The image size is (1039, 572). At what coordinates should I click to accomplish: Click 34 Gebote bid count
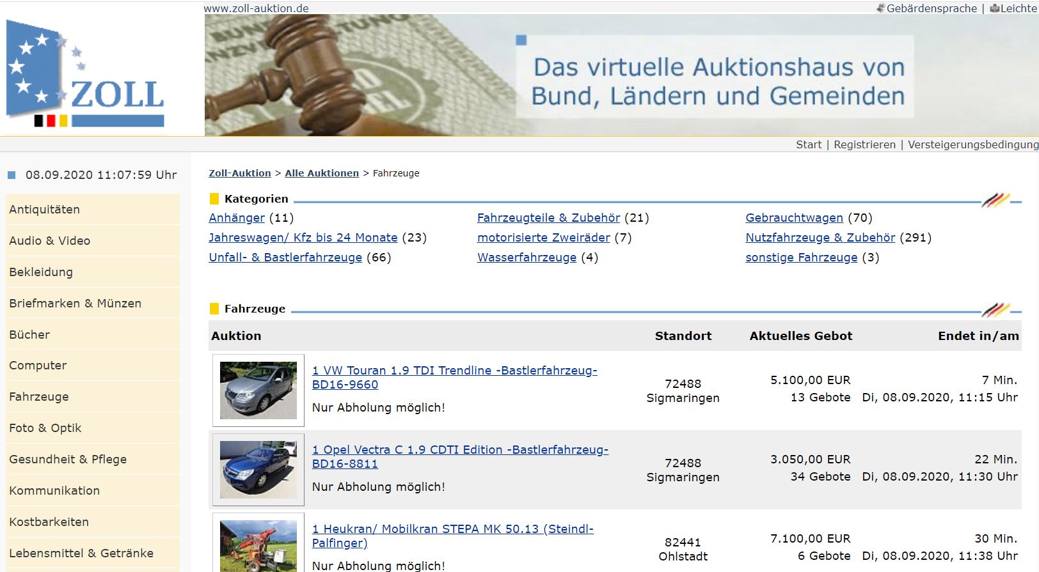point(821,477)
